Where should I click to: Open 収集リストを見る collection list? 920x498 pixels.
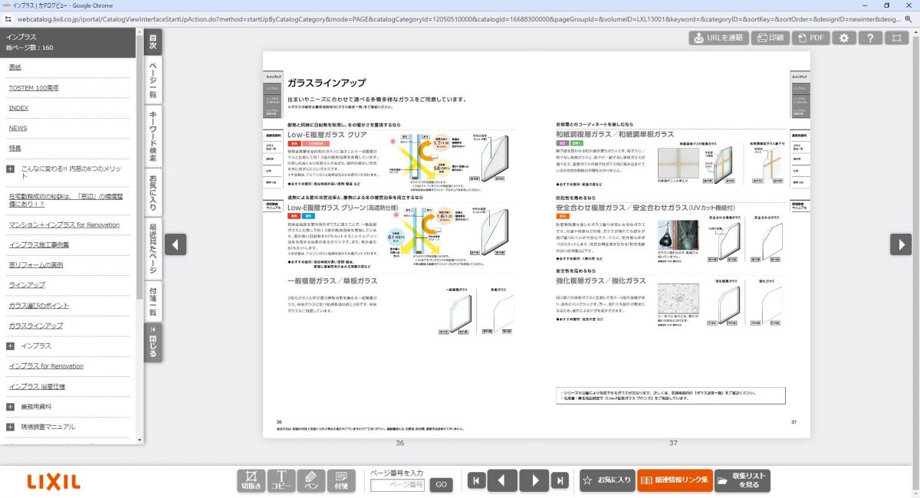(x=742, y=480)
